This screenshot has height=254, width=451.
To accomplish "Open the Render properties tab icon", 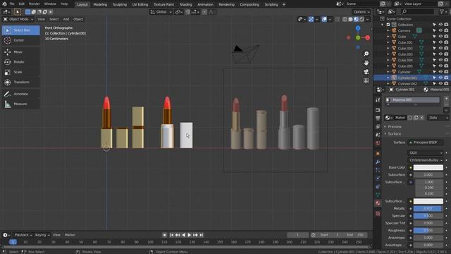I will pos(378,110).
